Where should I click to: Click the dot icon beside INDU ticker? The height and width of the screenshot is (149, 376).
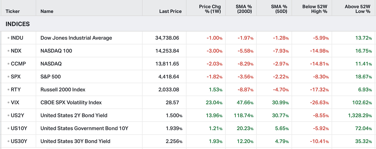click(9, 38)
